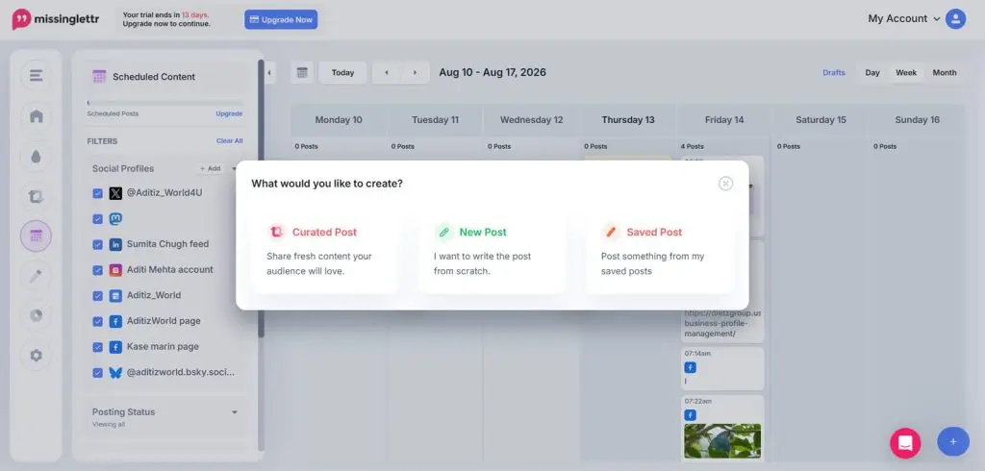Uncheck the Aditiz_World checkbox
The width and height of the screenshot is (985, 471).
click(97, 296)
